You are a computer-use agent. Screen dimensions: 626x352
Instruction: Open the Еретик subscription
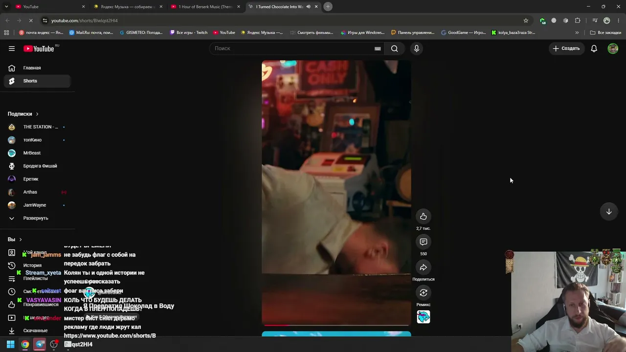37,179
